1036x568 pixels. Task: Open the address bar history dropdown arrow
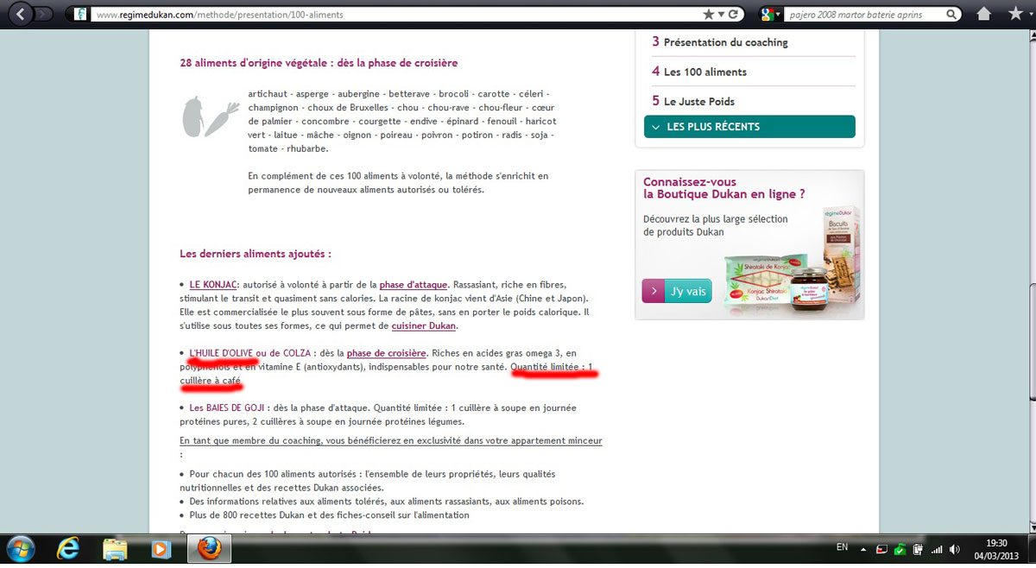tap(721, 15)
